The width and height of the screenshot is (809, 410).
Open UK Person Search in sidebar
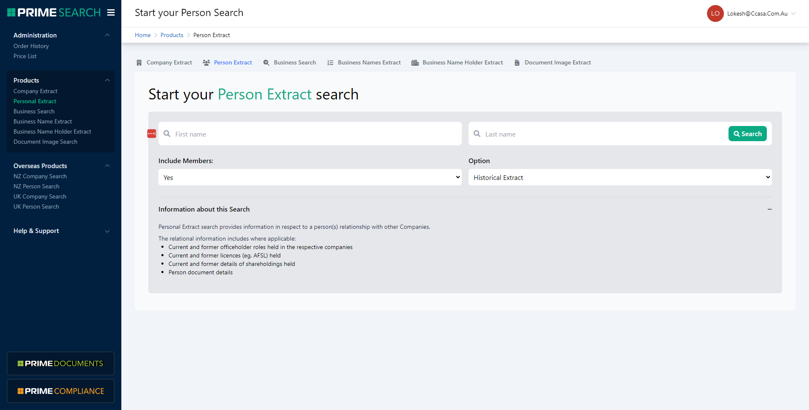(36, 206)
